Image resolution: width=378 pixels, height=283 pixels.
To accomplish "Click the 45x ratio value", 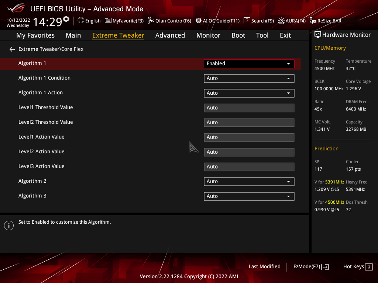I will coord(318,109).
